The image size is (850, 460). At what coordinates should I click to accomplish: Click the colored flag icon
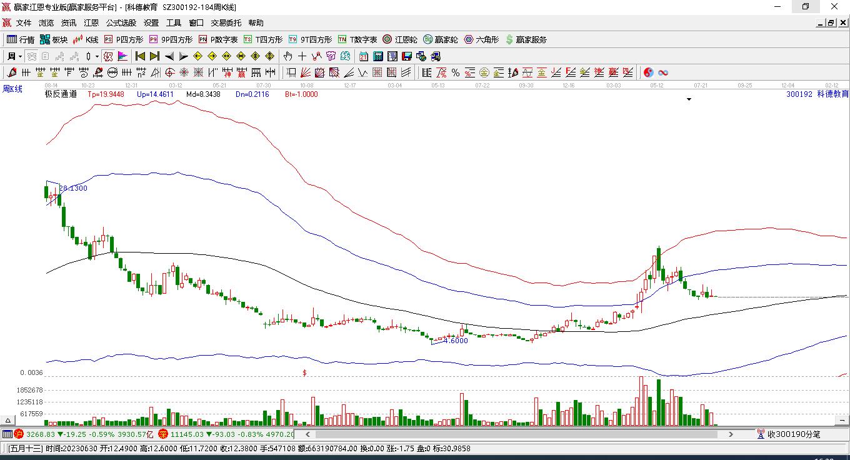(122, 56)
